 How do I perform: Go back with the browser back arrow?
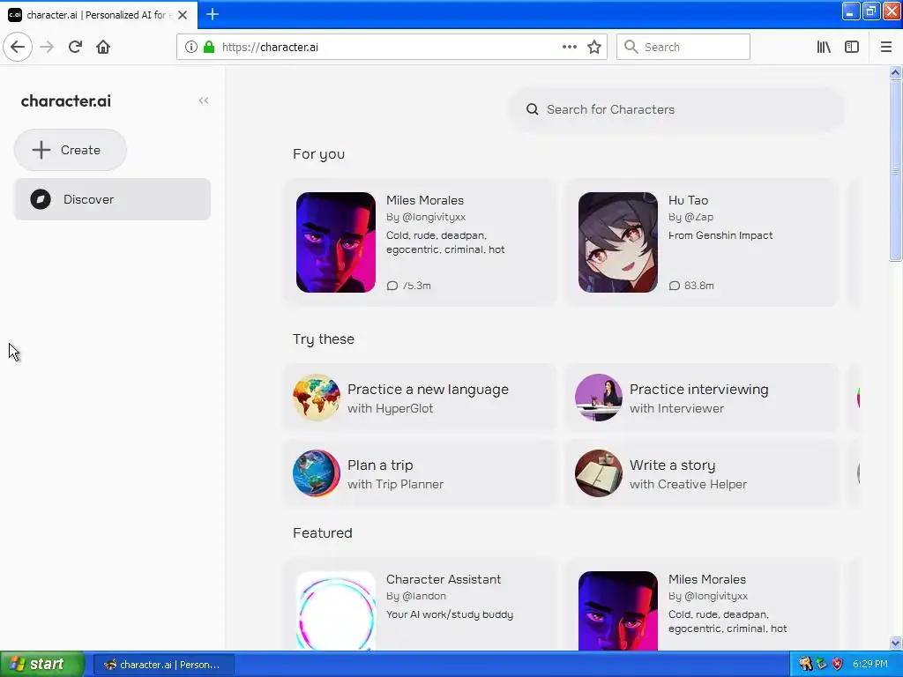[18, 47]
